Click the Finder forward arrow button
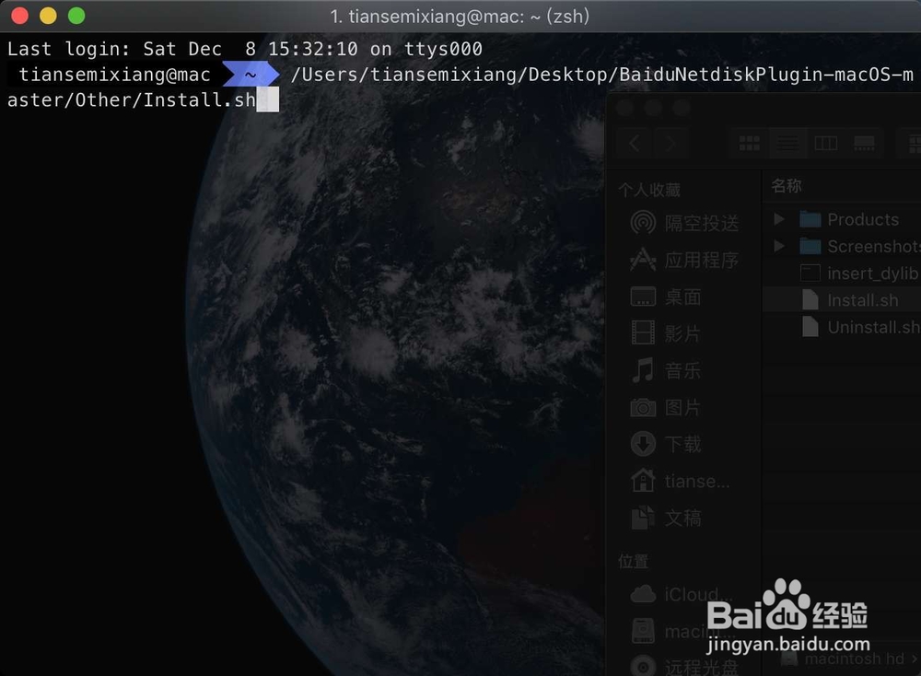The image size is (921, 676). point(670,143)
